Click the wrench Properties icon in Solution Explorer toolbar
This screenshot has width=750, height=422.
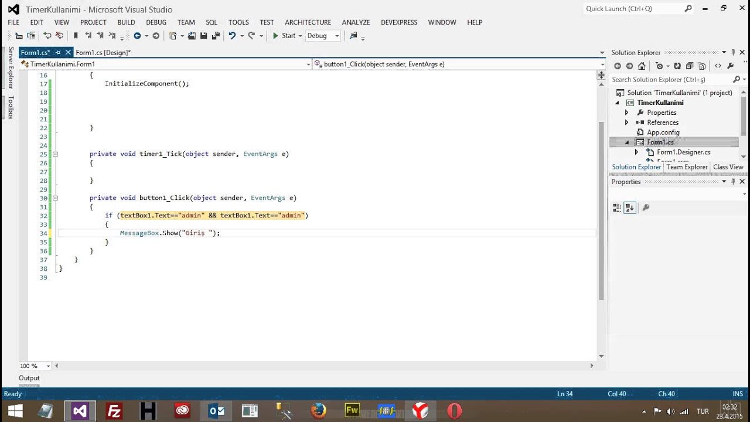click(x=731, y=66)
